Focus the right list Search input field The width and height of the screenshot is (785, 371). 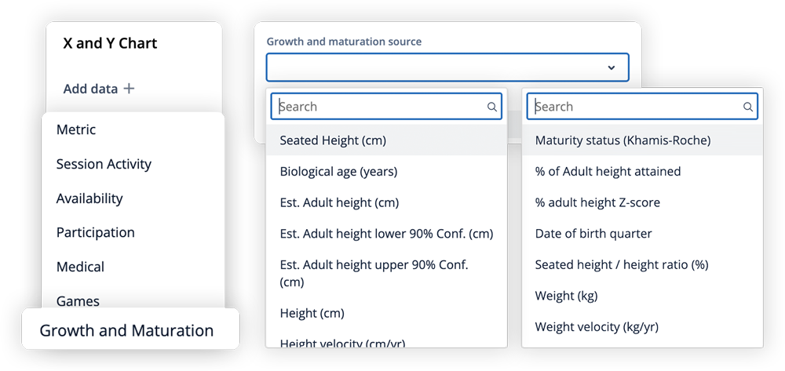coord(642,107)
